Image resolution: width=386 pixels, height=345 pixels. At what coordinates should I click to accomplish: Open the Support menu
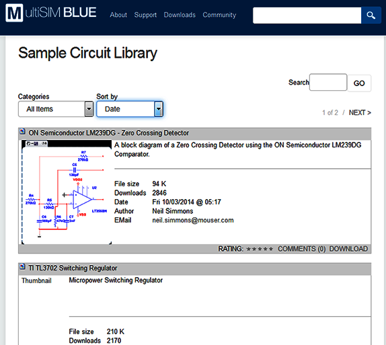[x=145, y=15]
